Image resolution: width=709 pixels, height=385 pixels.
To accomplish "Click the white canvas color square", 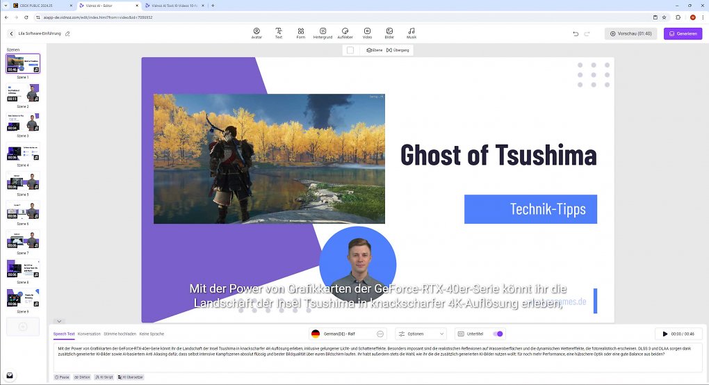I will tap(350, 50).
